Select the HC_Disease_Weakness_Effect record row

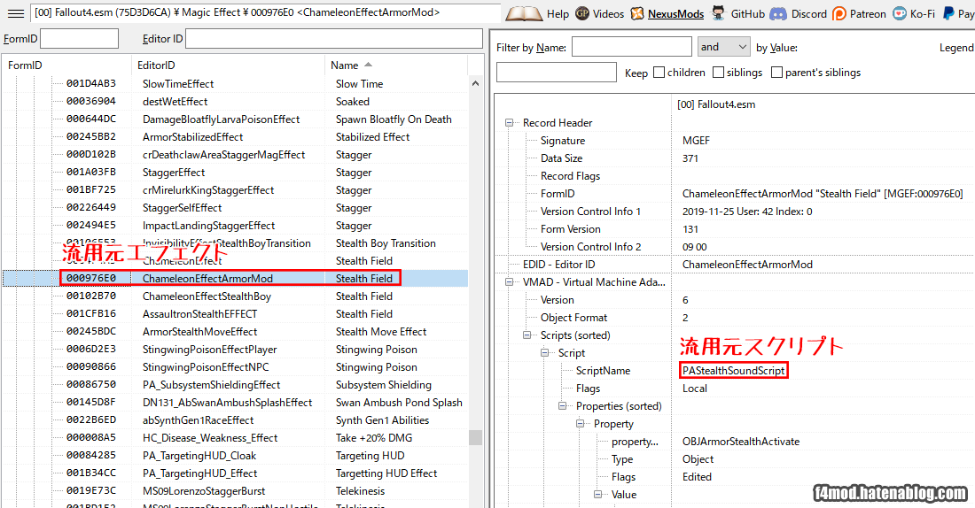(x=235, y=438)
